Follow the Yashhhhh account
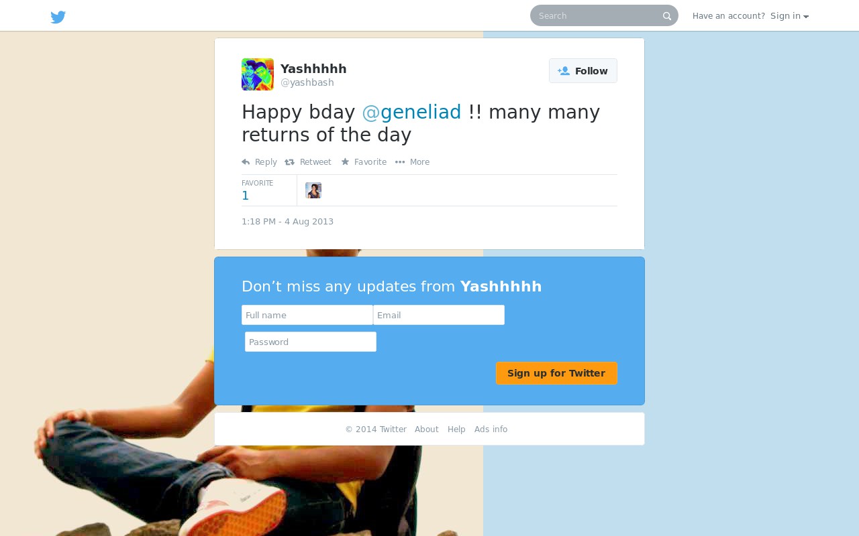 click(583, 71)
